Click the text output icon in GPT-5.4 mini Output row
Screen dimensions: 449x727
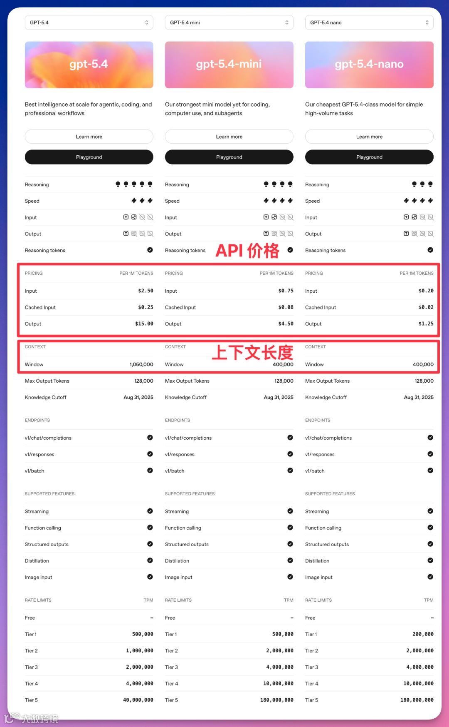click(266, 234)
